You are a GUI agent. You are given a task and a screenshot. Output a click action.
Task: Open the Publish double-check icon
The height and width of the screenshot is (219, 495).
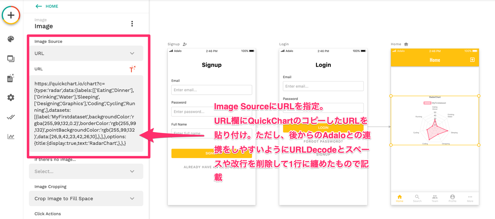click(x=11, y=117)
